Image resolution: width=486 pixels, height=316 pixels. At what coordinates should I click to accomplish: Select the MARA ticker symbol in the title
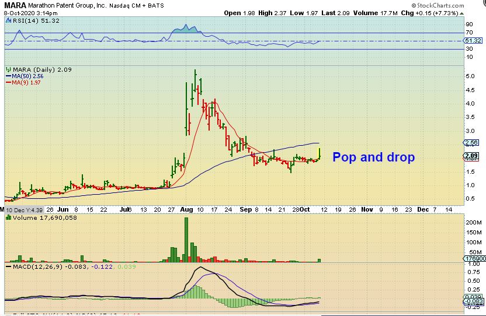[15, 5]
